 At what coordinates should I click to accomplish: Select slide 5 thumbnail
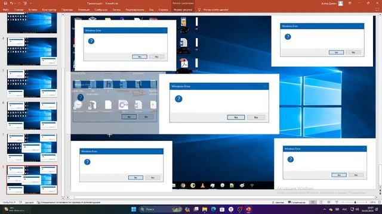tap(32, 83)
